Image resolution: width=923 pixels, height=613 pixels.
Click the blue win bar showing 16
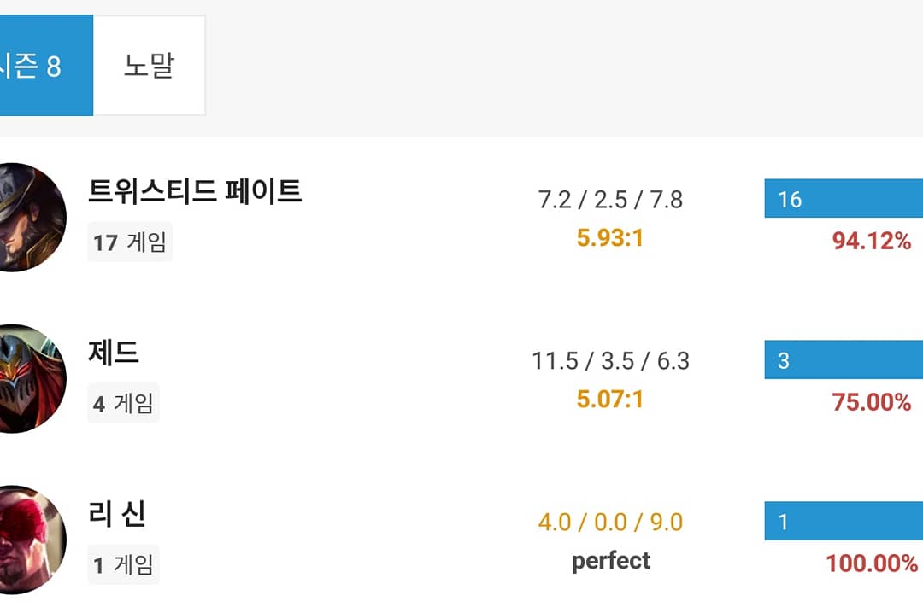843,199
